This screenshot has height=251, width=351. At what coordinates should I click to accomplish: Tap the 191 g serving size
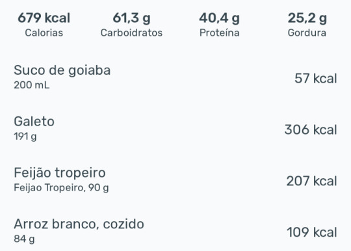pyautogui.click(x=25, y=137)
